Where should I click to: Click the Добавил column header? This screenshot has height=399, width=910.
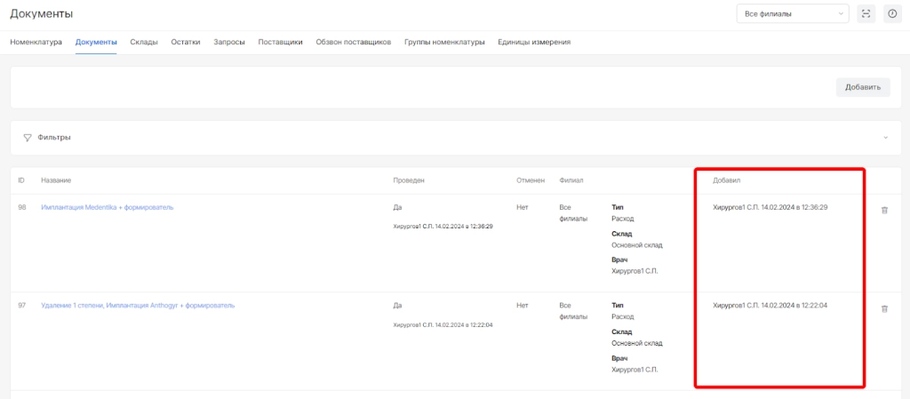click(x=726, y=180)
